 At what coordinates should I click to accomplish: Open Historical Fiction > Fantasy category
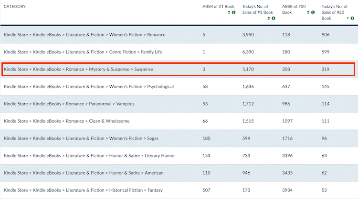click(83, 190)
